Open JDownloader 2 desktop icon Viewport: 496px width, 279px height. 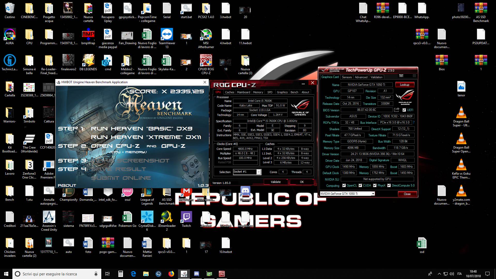[x=167, y=221]
